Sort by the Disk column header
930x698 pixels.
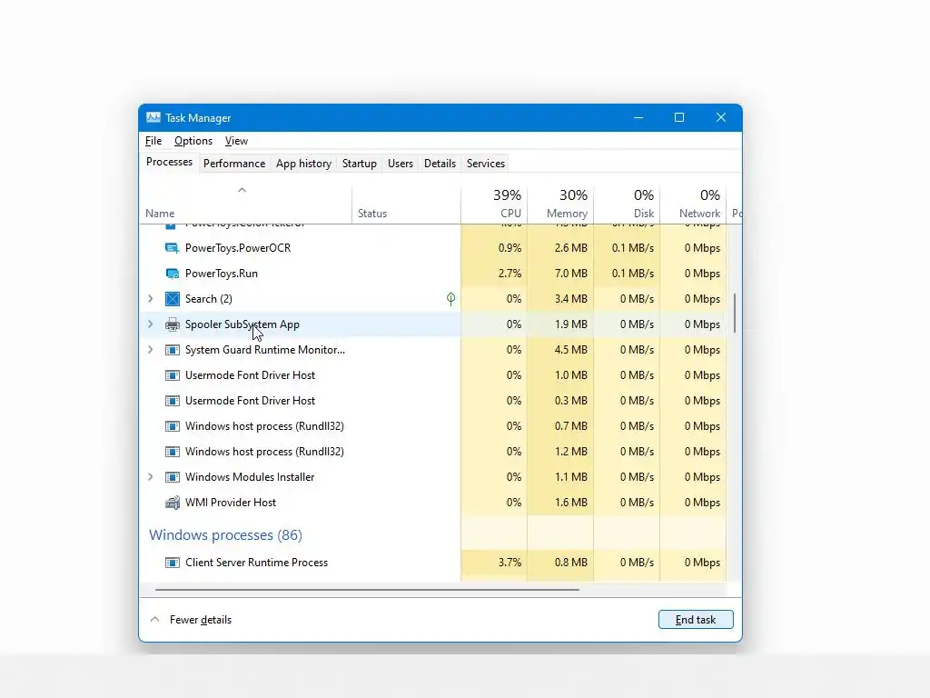[x=627, y=204]
